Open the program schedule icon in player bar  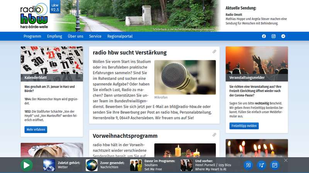coord(275,165)
